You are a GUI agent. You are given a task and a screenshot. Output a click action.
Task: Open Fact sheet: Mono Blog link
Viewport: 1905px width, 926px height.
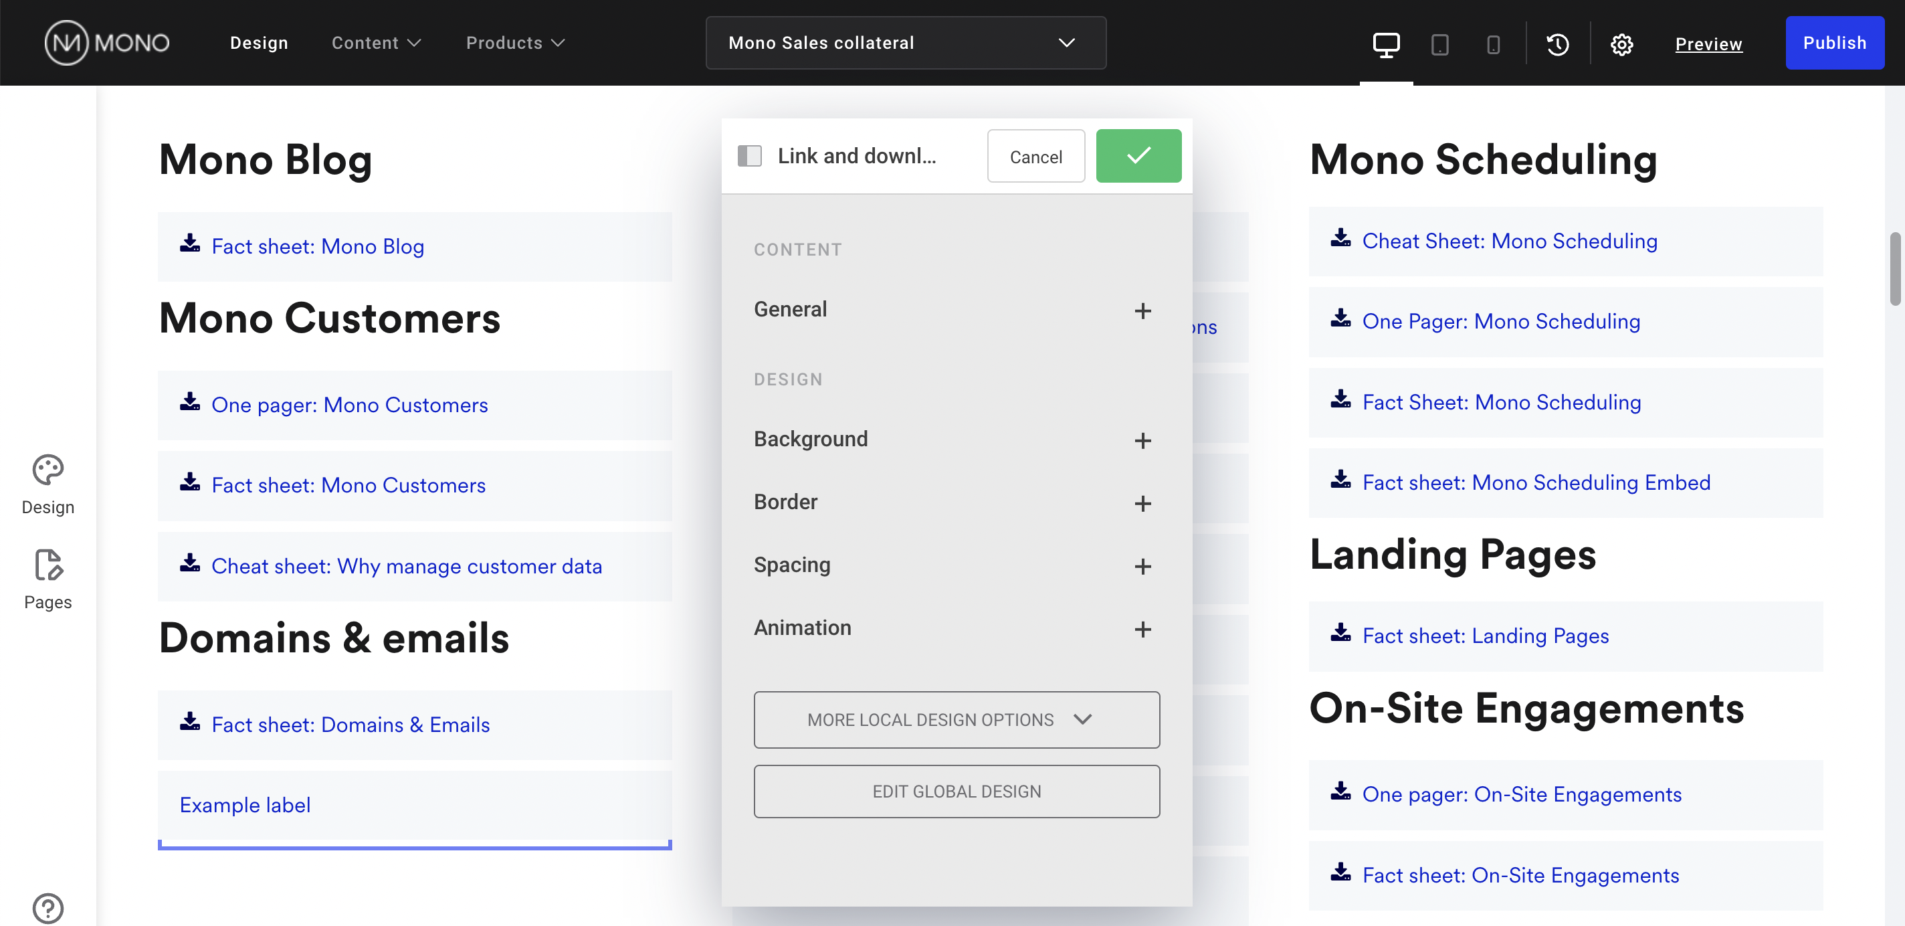[317, 246]
